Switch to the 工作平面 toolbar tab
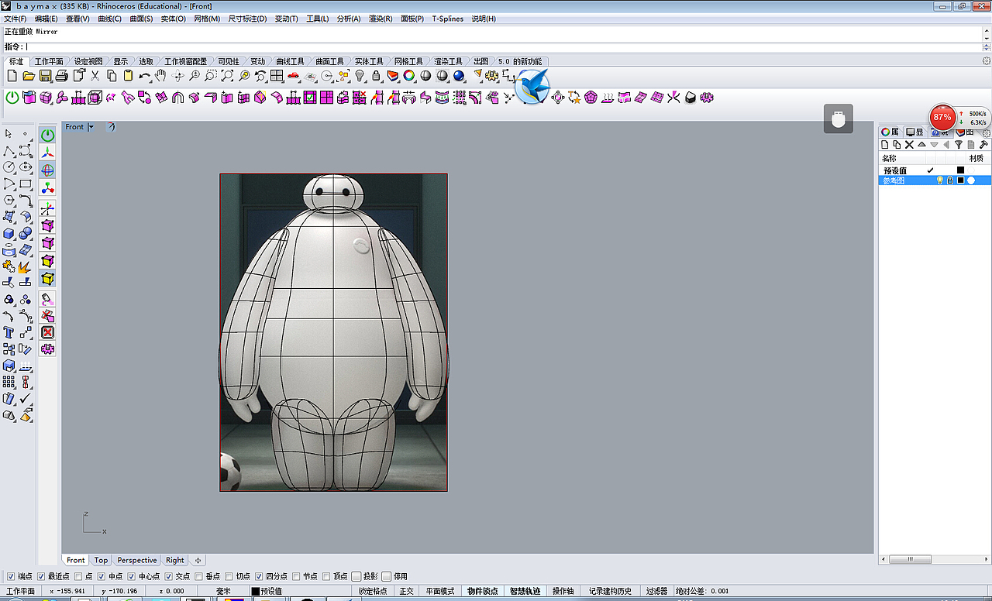This screenshot has height=601, width=992. click(x=50, y=62)
